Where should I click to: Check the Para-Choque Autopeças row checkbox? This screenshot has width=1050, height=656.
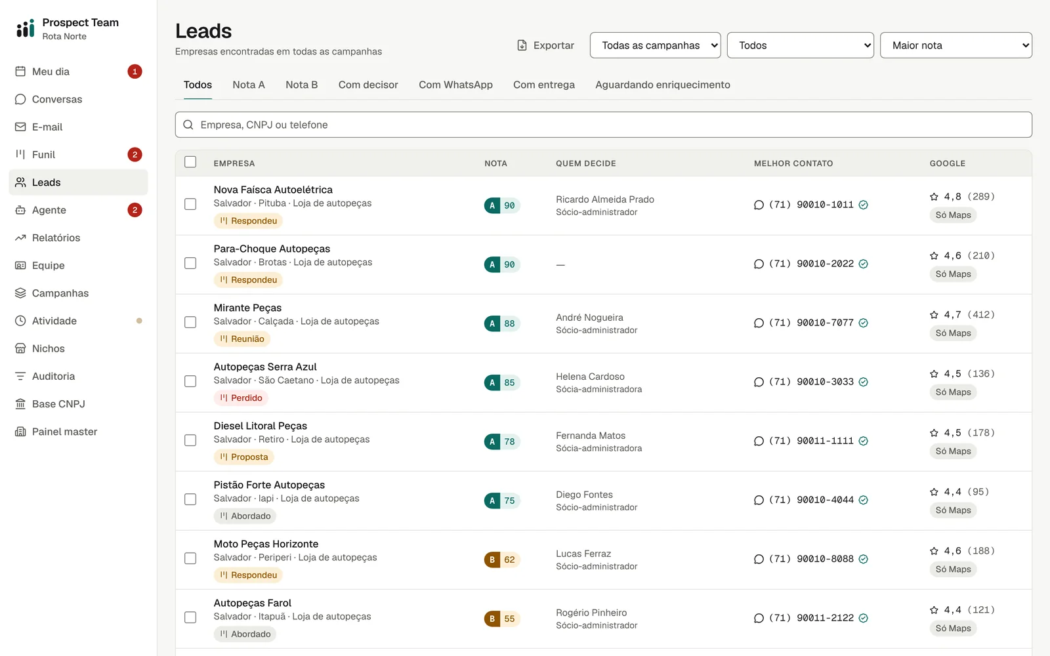click(x=190, y=263)
